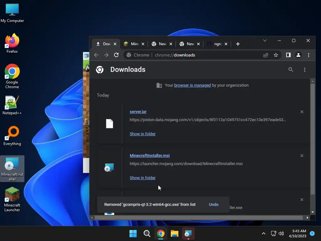Open the My Computer desktop icon
The height and width of the screenshot is (241, 321).
pos(12,13)
